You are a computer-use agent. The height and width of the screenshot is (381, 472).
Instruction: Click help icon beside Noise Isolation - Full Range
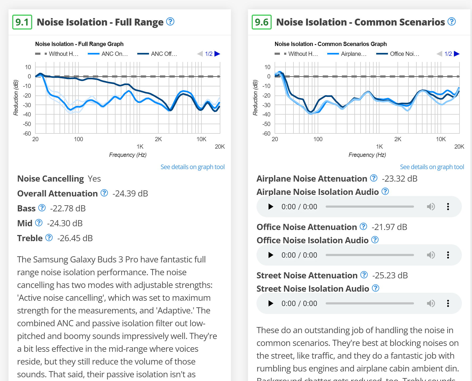pyautogui.click(x=170, y=22)
